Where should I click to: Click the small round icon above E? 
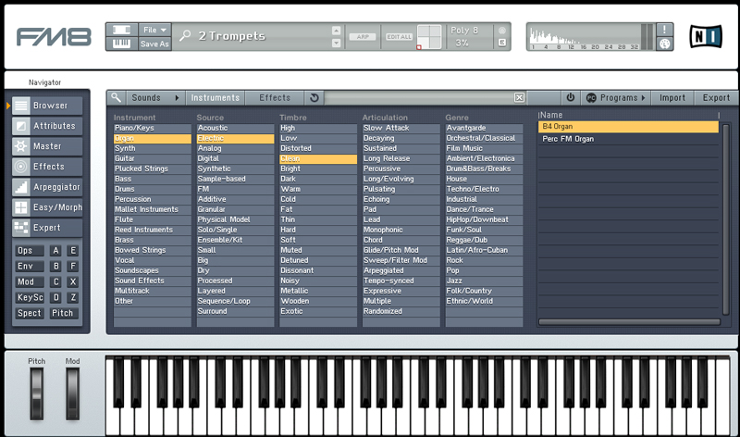[502, 31]
